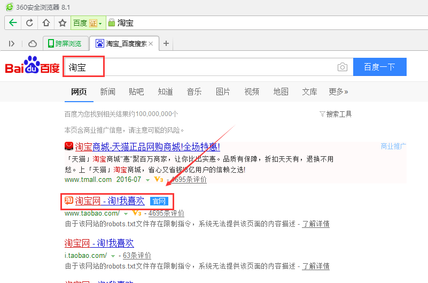428x283 pixels.
Task: Click the V3 credit badge on the Tmall result
Action: click(159, 179)
